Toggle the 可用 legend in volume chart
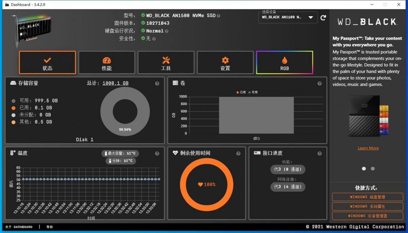Image resolution: width=408 pixels, height=233 pixels. [x=253, y=92]
